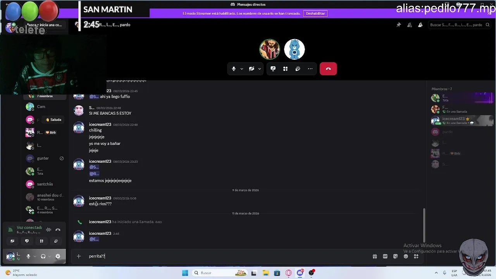Open the sticker picker
Image resolution: width=496 pixels, height=279 pixels.
click(395, 256)
